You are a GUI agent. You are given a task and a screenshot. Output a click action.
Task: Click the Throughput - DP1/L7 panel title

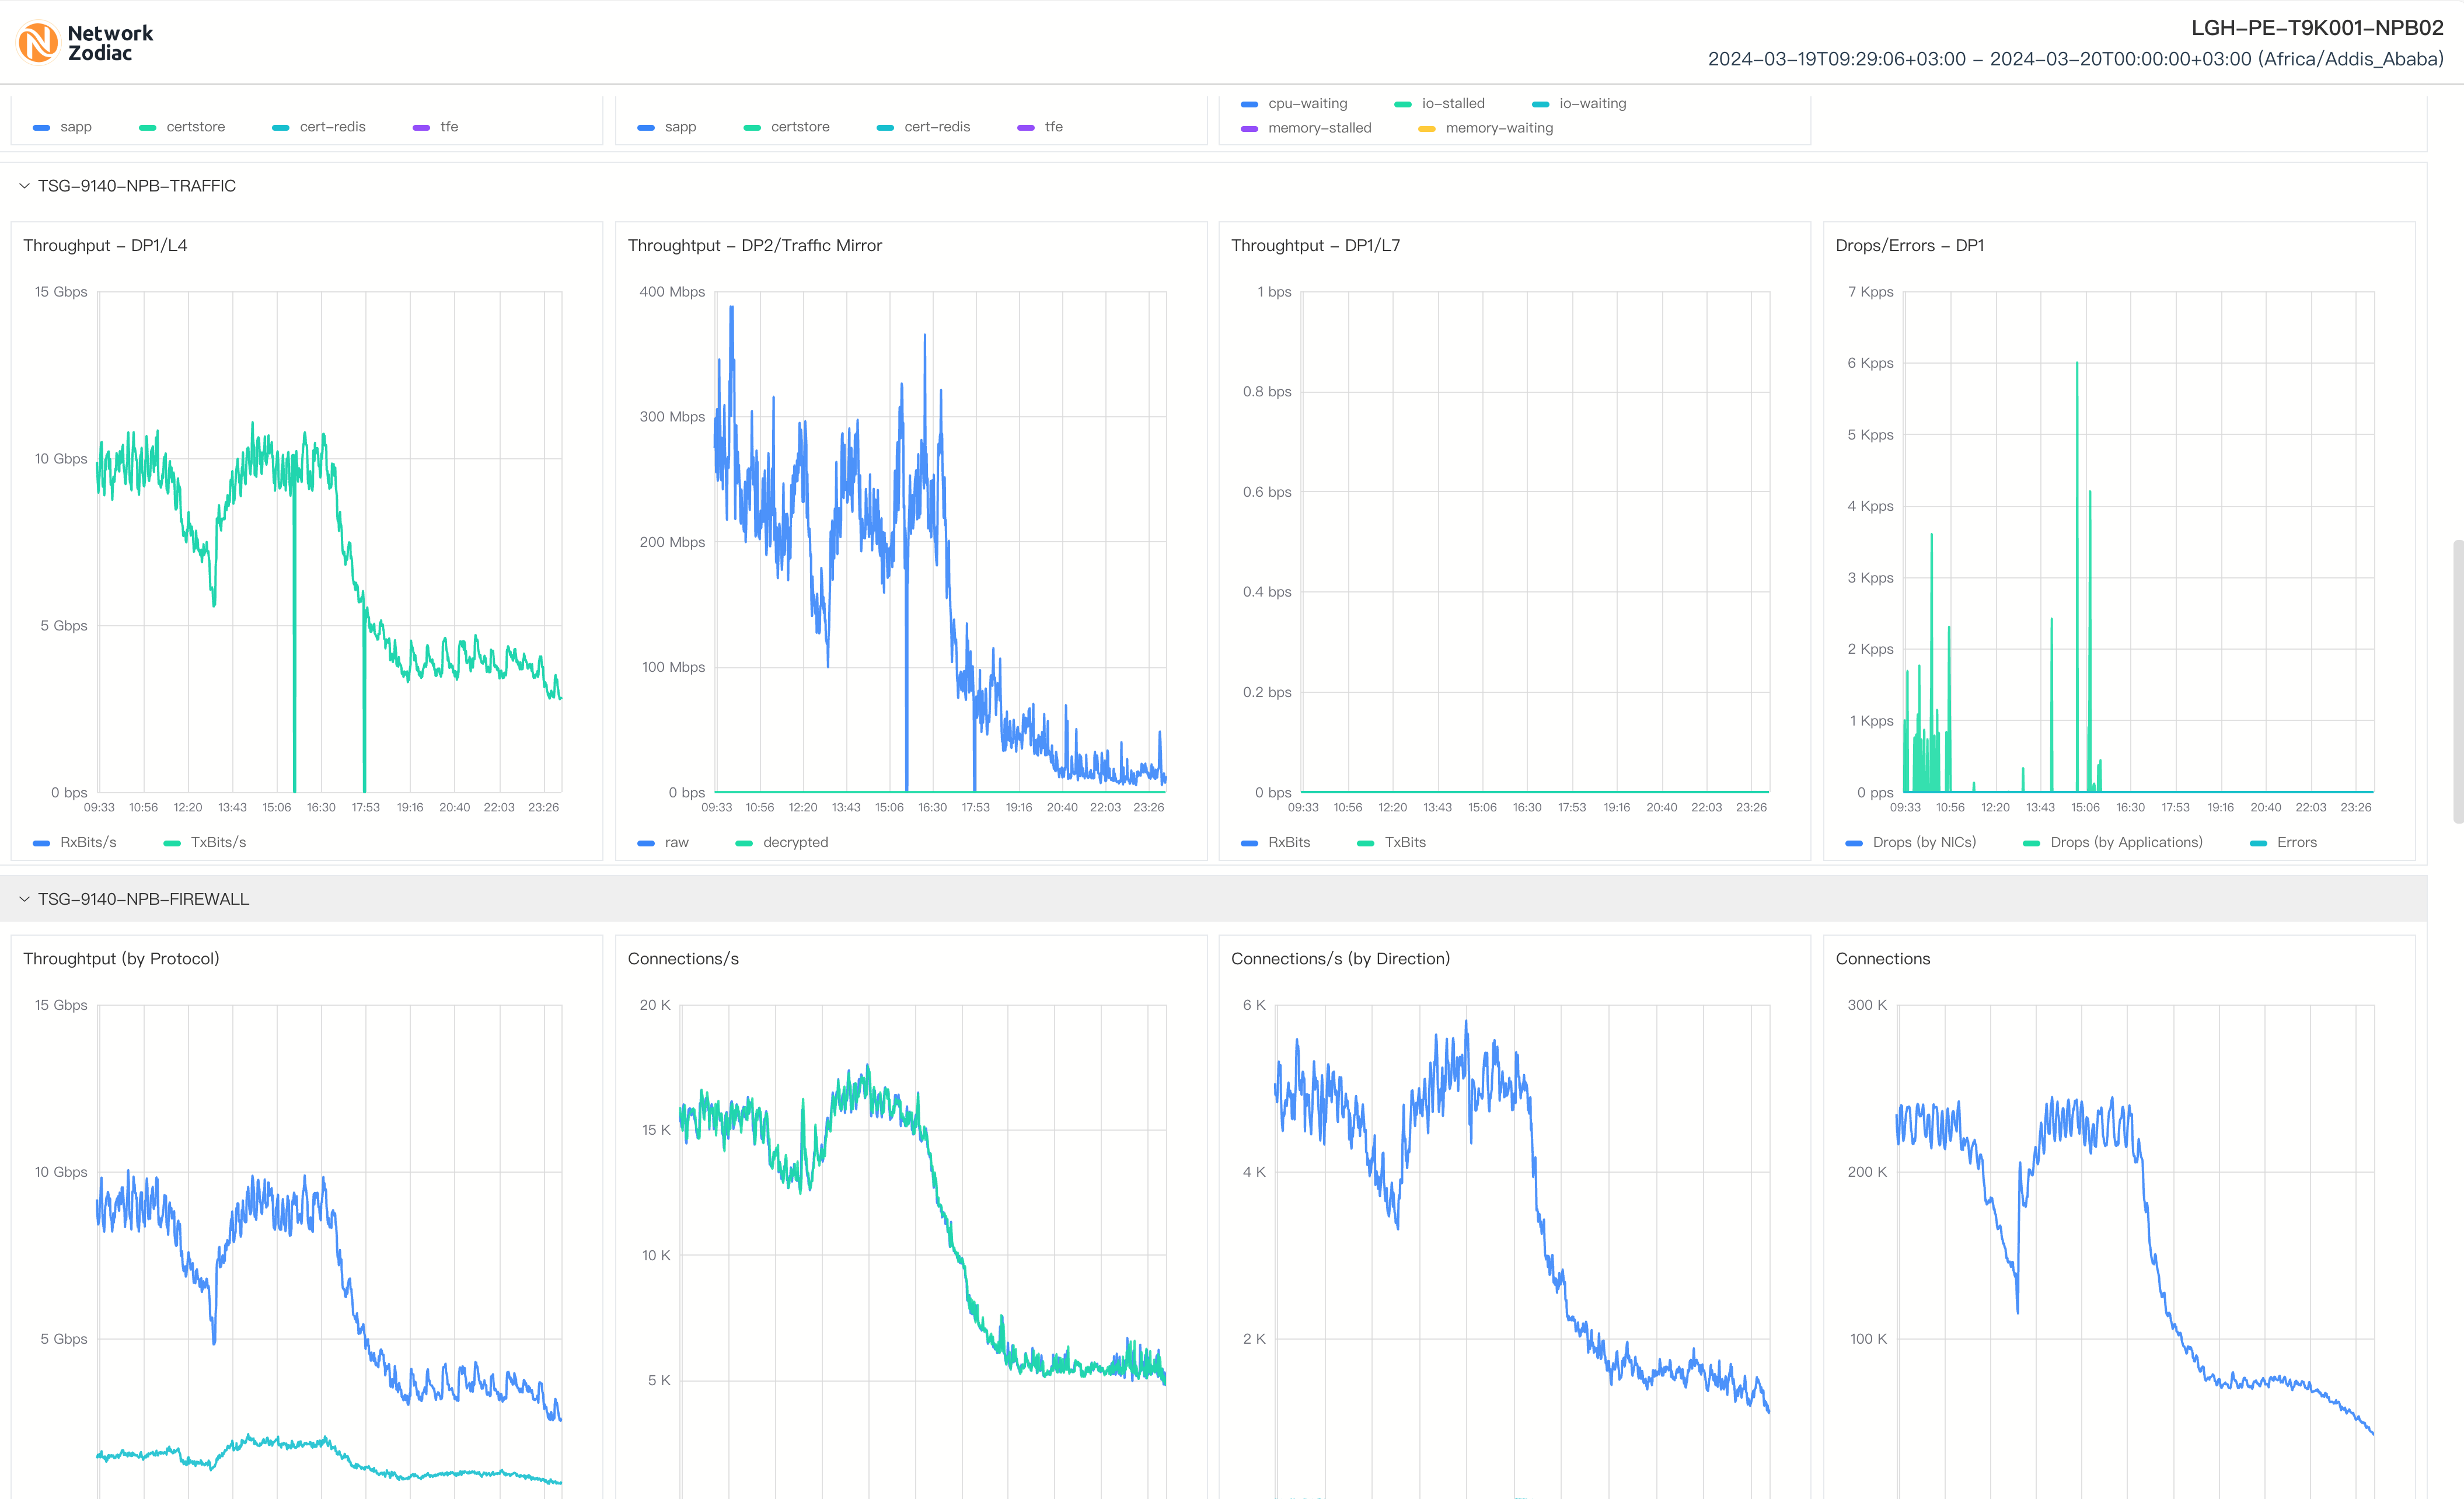tap(1315, 245)
